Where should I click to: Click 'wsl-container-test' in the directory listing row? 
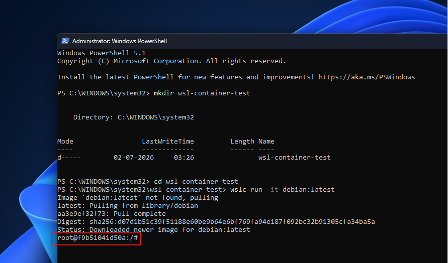pyautogui.click(x=294, y=158)
